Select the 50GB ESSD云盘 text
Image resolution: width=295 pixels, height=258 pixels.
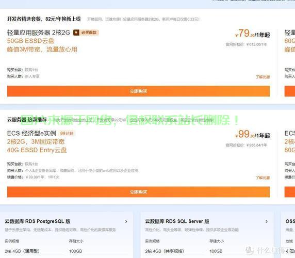[x=30, y=41]
